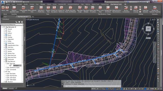Click the Toolspace help question-mark icon
Screen dimensions: 163x91
click(x=22, y=22)
